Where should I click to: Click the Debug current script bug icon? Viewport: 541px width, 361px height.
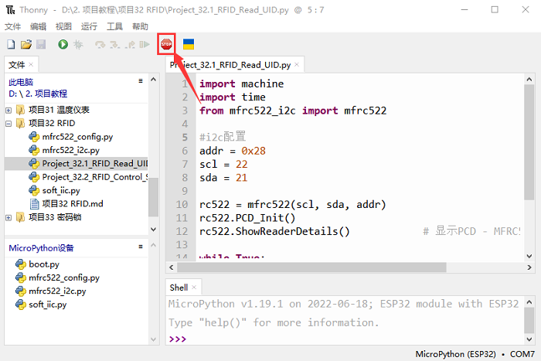click(x=77, y=45)
